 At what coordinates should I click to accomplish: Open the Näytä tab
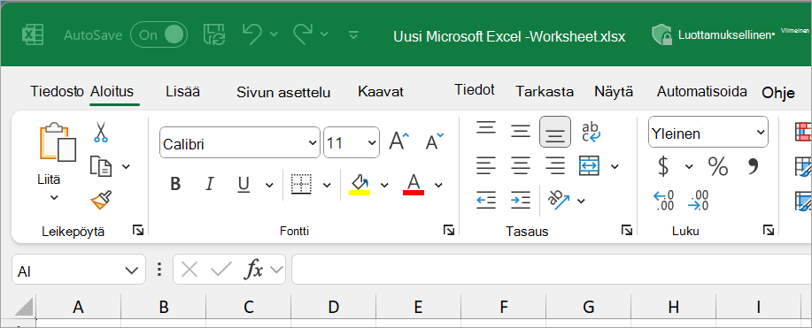click(614, 92)
